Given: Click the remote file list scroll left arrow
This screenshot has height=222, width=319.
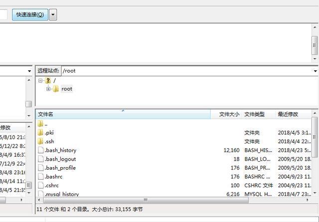Looking at the screenshot, I should pyautogui.click(x=39, y=200).
